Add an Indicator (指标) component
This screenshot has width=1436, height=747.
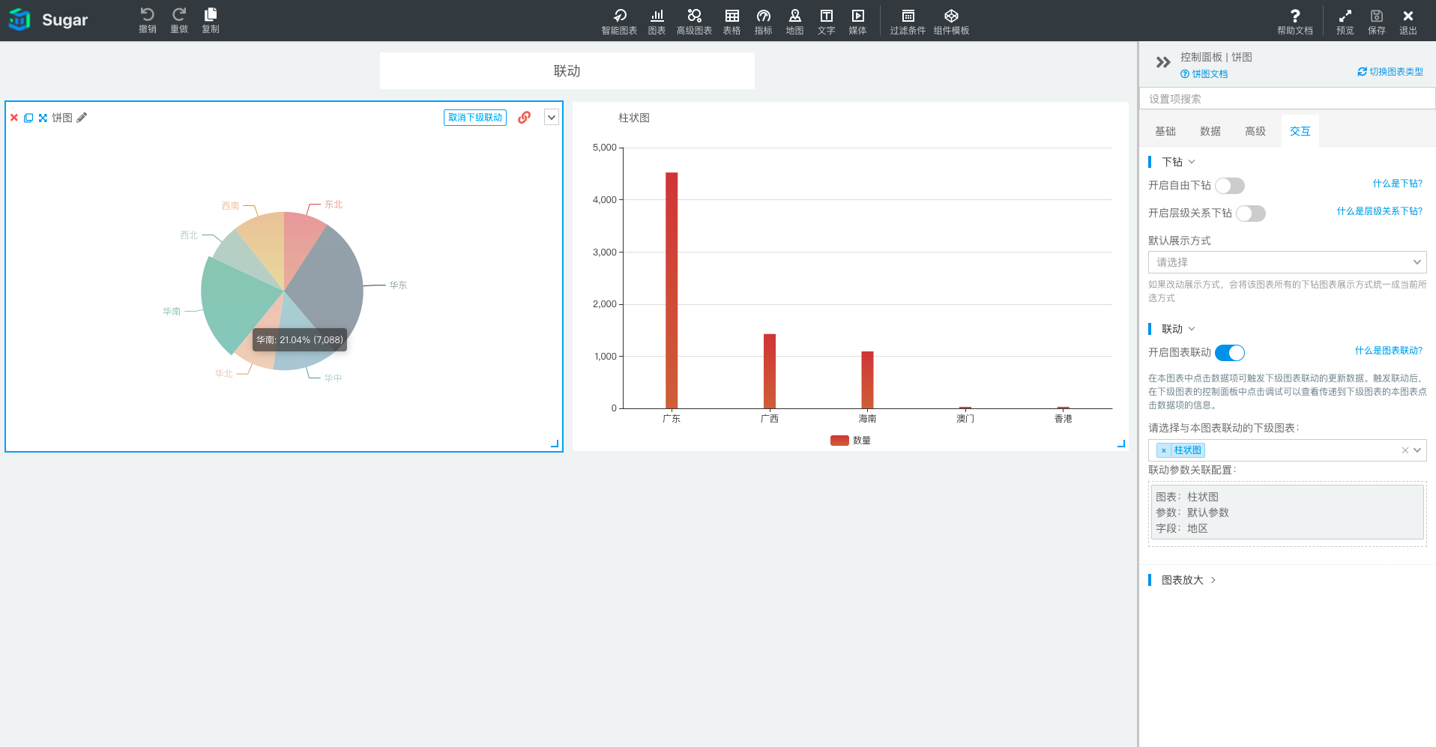[x=763, y=22]
